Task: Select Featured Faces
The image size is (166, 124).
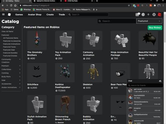Action: pos(9,47)
